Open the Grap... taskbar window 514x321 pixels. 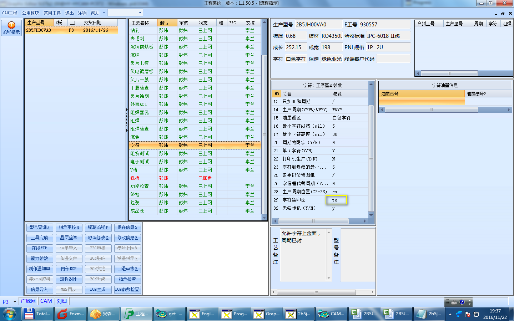coord(266,314)
